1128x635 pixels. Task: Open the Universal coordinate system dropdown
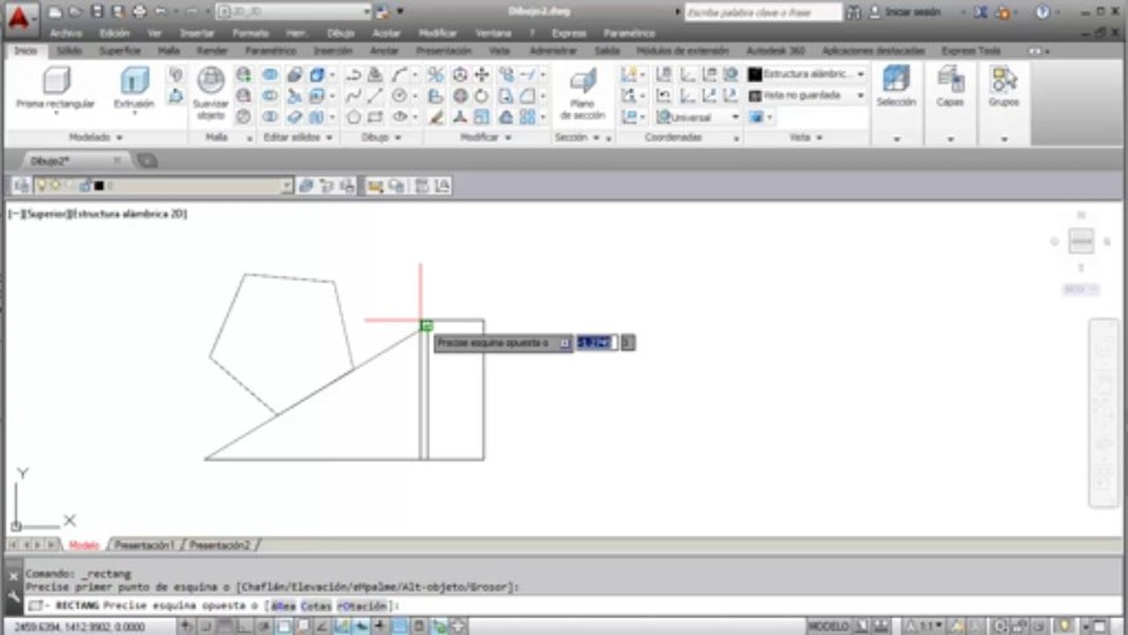tap(735, 116)
